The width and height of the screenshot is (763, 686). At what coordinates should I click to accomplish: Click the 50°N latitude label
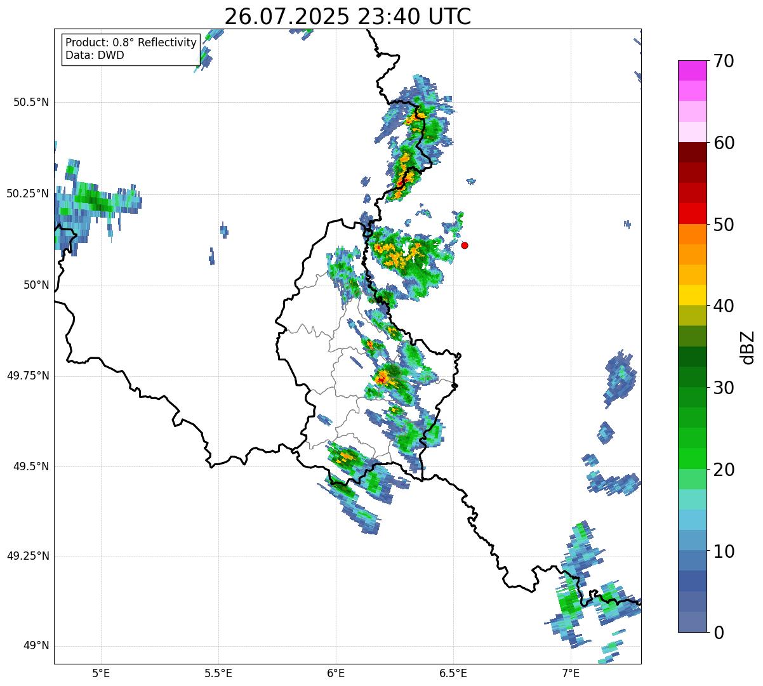(36, 285)
